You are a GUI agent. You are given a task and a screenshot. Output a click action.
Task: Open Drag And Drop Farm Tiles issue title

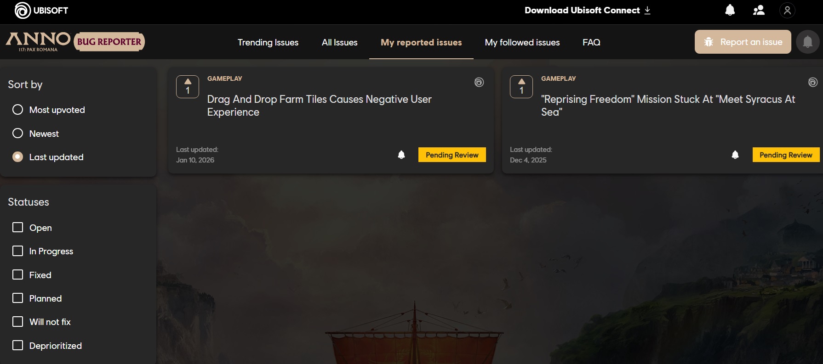point(320,106)
